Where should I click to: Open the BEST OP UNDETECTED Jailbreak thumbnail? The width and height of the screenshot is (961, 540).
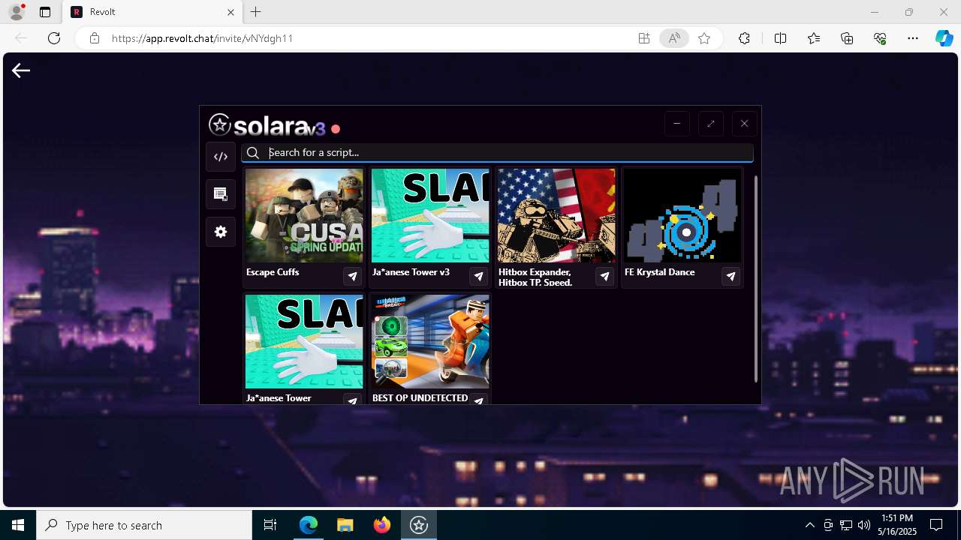pyautogui.click(x=430, y=341)
